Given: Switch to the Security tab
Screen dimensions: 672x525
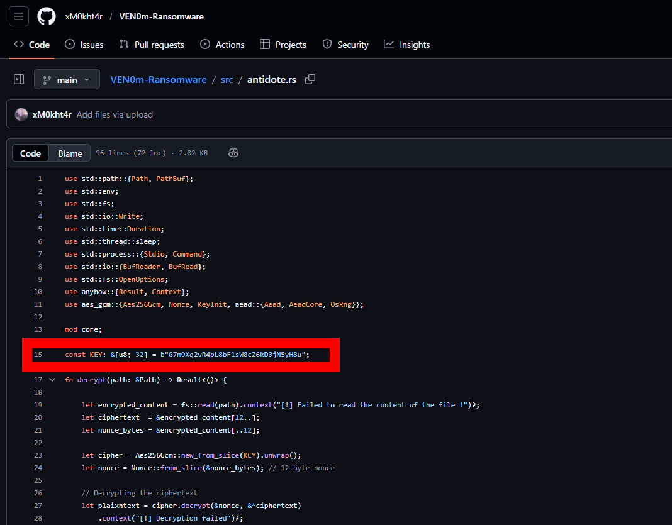Looking at the screenshot, I should 345,45.
